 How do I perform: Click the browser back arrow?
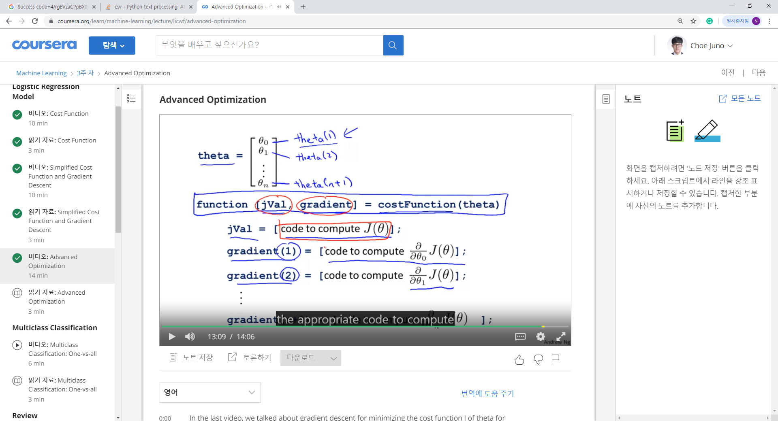(x=9, y=21)
